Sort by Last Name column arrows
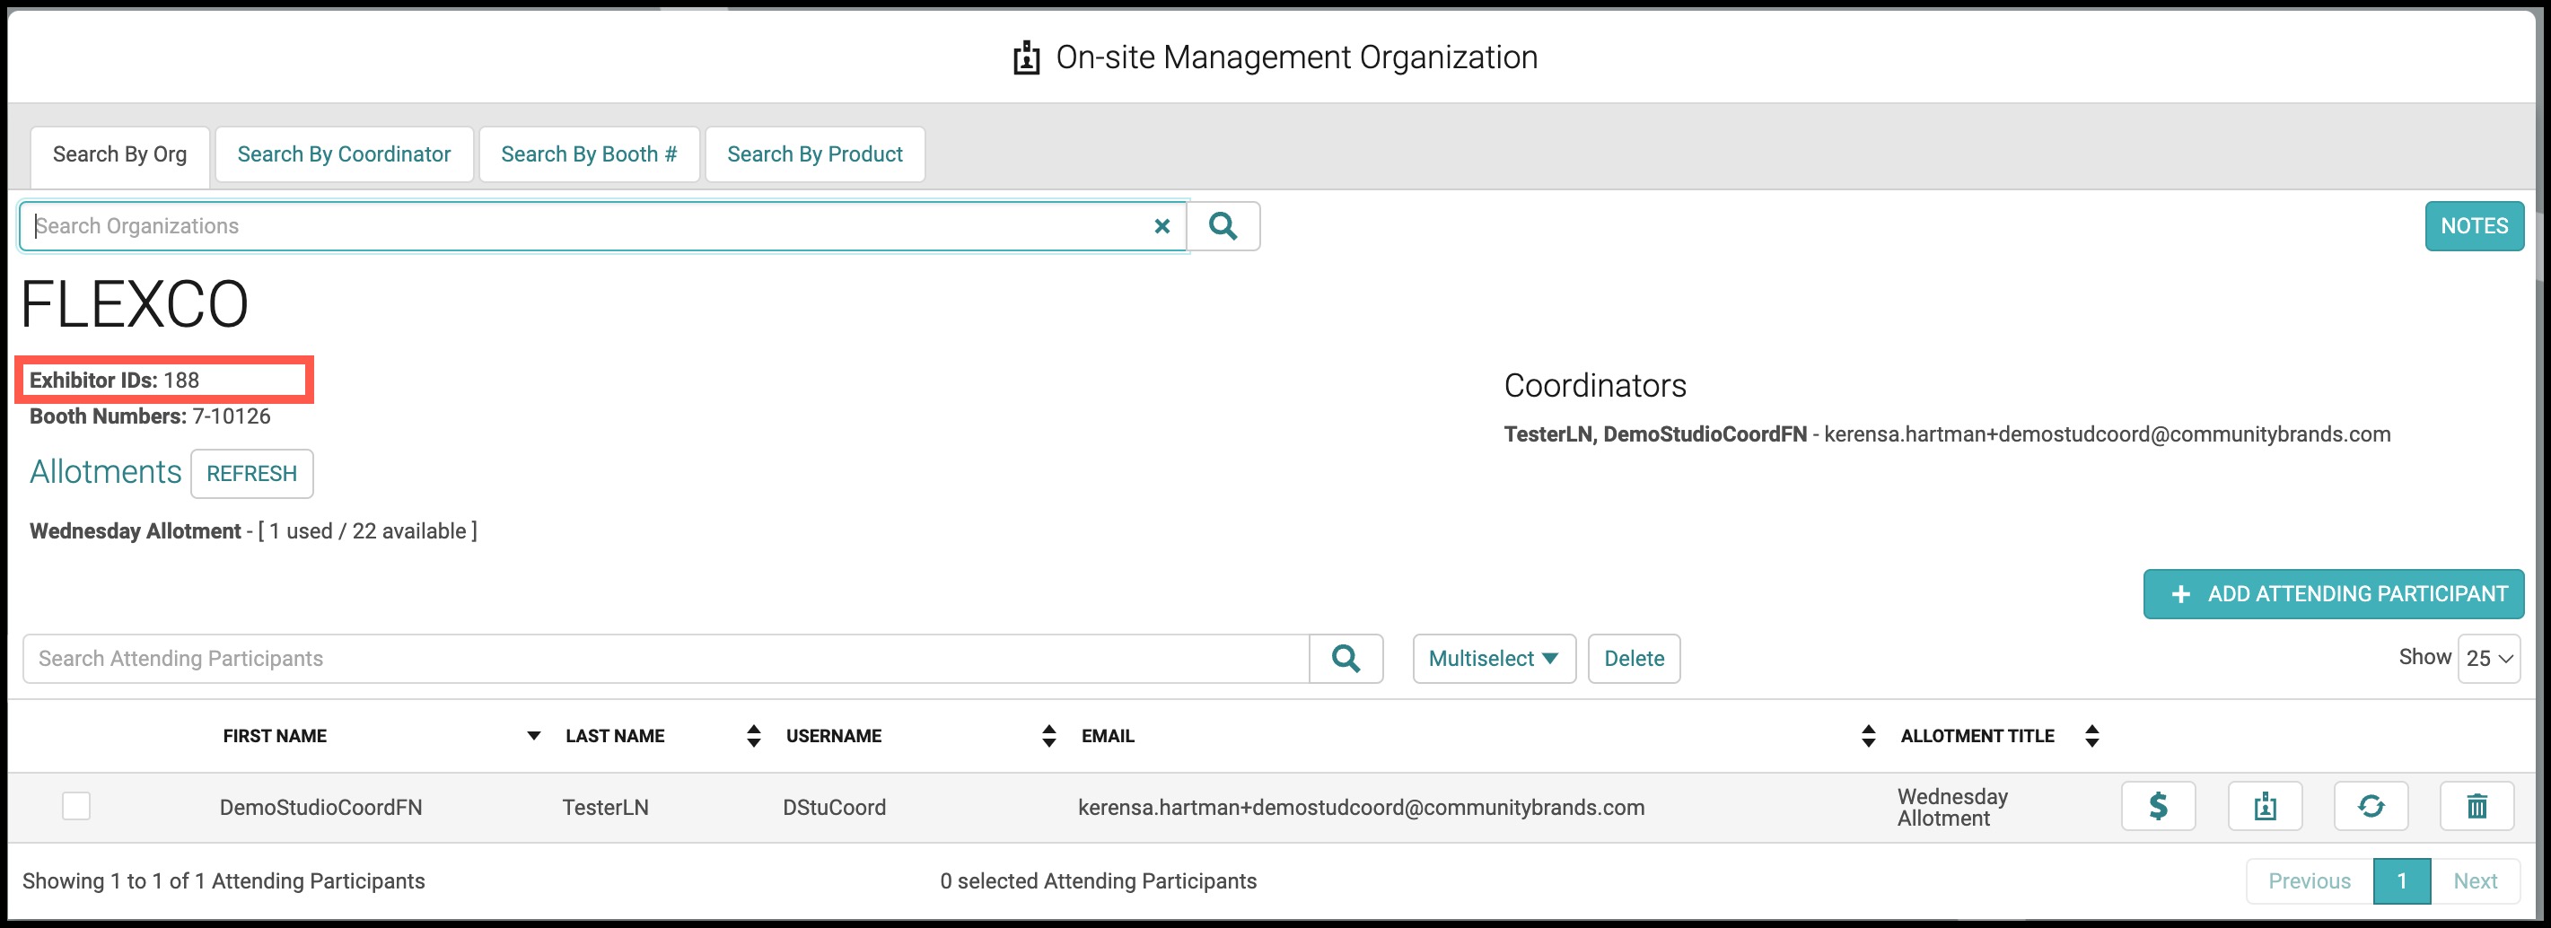Image resolution: width=2551 pixels, height=928 pixels. 754,736
